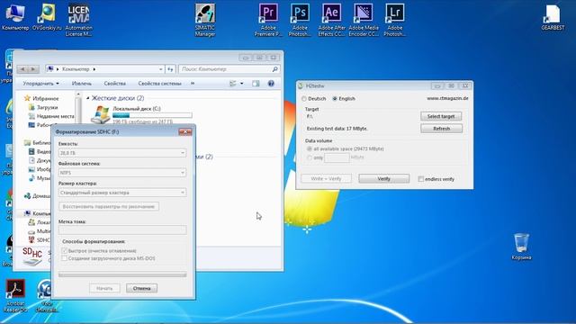This screenshot has height=324, width=576.
Task: Click Local Disk (C:) drive icon
Action: pyautogui.click(x=100, y=114)
